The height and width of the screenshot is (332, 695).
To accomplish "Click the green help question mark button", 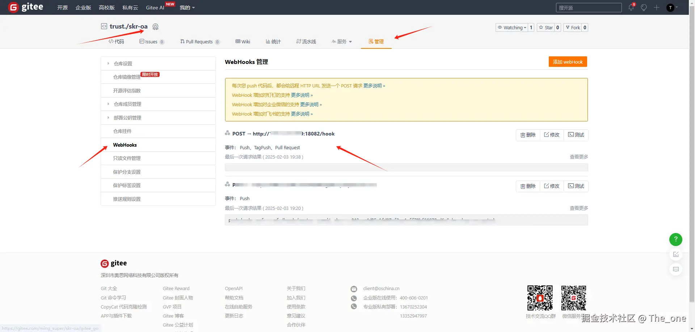I will 676,239.
